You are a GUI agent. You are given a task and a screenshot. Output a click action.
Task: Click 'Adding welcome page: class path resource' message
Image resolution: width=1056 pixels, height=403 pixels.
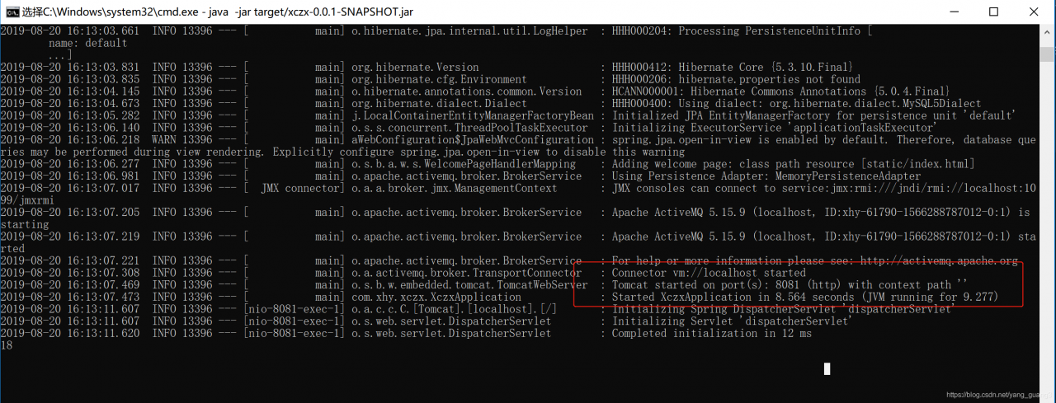[733, 164]
